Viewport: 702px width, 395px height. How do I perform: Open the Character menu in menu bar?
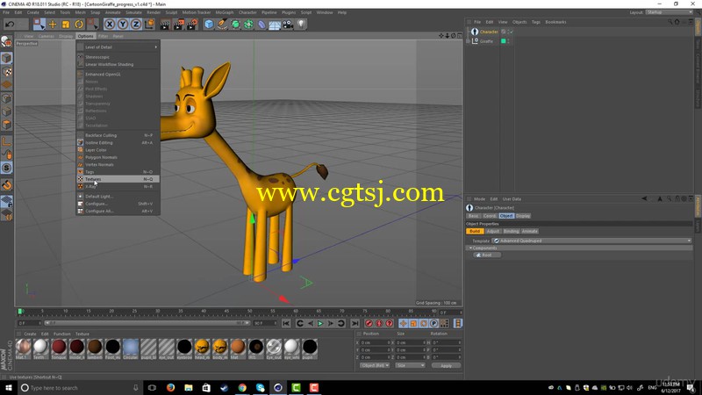247,12
